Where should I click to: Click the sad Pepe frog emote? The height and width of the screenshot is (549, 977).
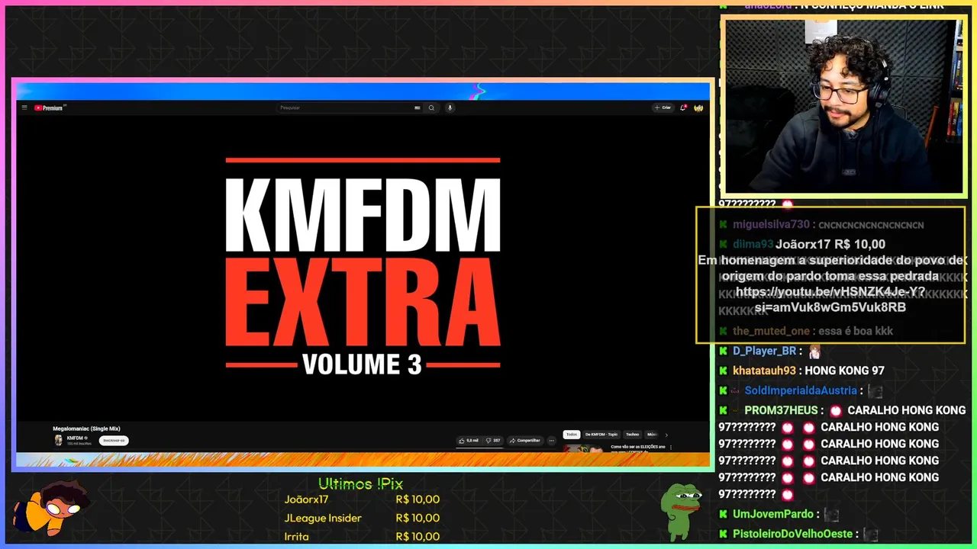681,511
